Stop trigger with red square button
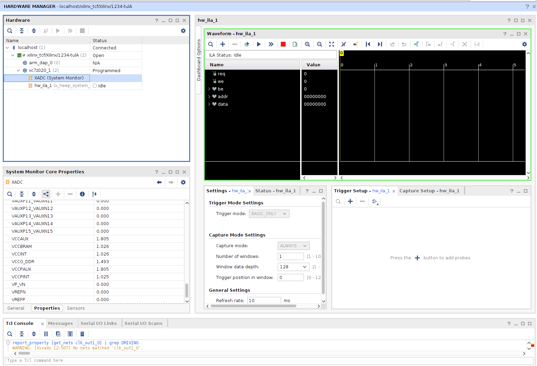The width and height of the screenshot is (537, 366). pyautogui.click(x=283, y=44)
